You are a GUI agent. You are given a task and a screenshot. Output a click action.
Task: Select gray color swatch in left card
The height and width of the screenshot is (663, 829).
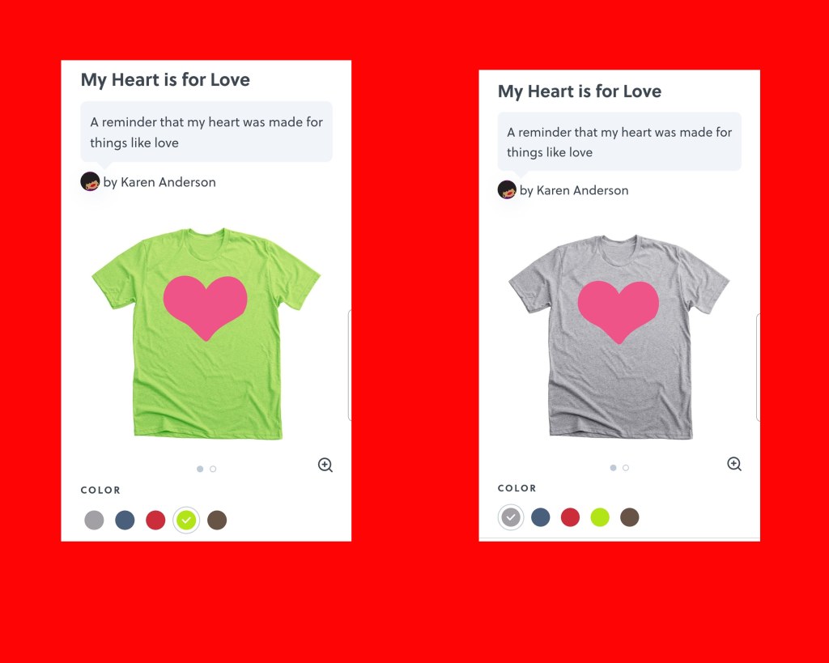(x=94, y=521)
